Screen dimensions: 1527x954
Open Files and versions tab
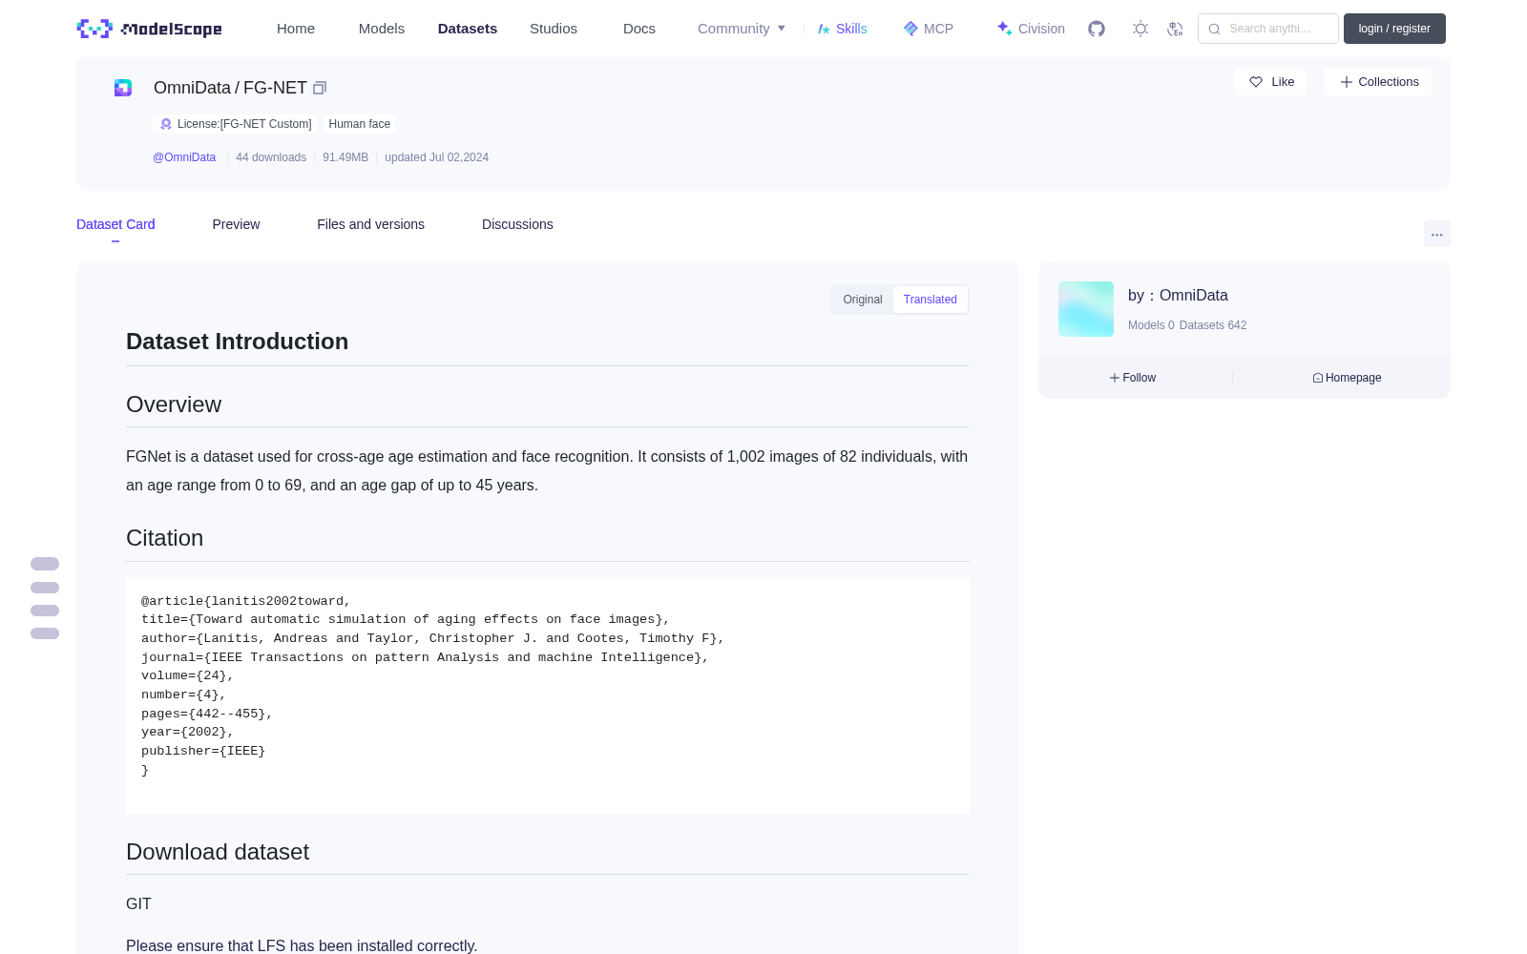tap(370, 224)
